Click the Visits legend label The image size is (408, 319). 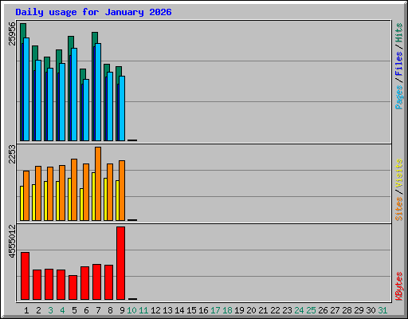coord(398,173)
